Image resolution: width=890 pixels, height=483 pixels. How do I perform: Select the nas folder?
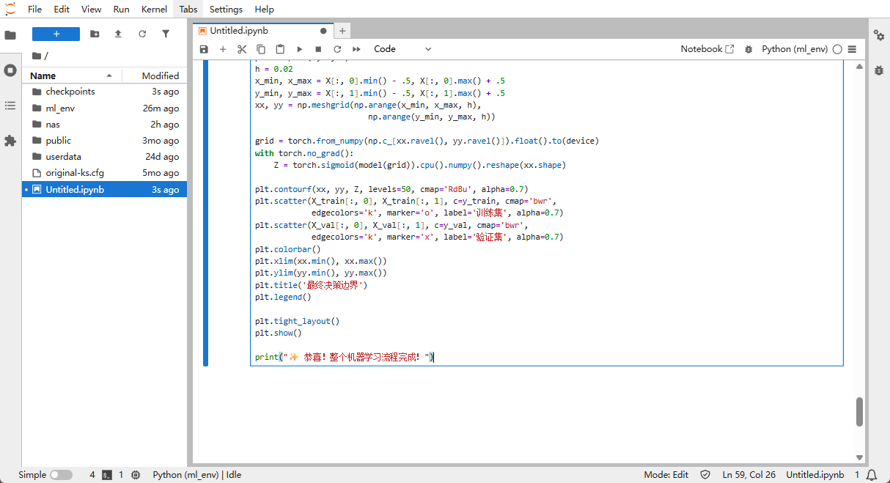[x=105, y=124]
